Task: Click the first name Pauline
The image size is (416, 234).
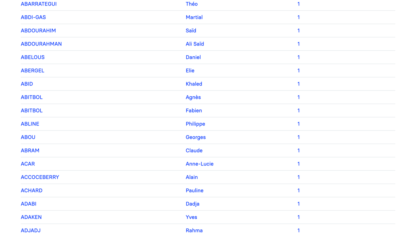Action: (194, 190)
